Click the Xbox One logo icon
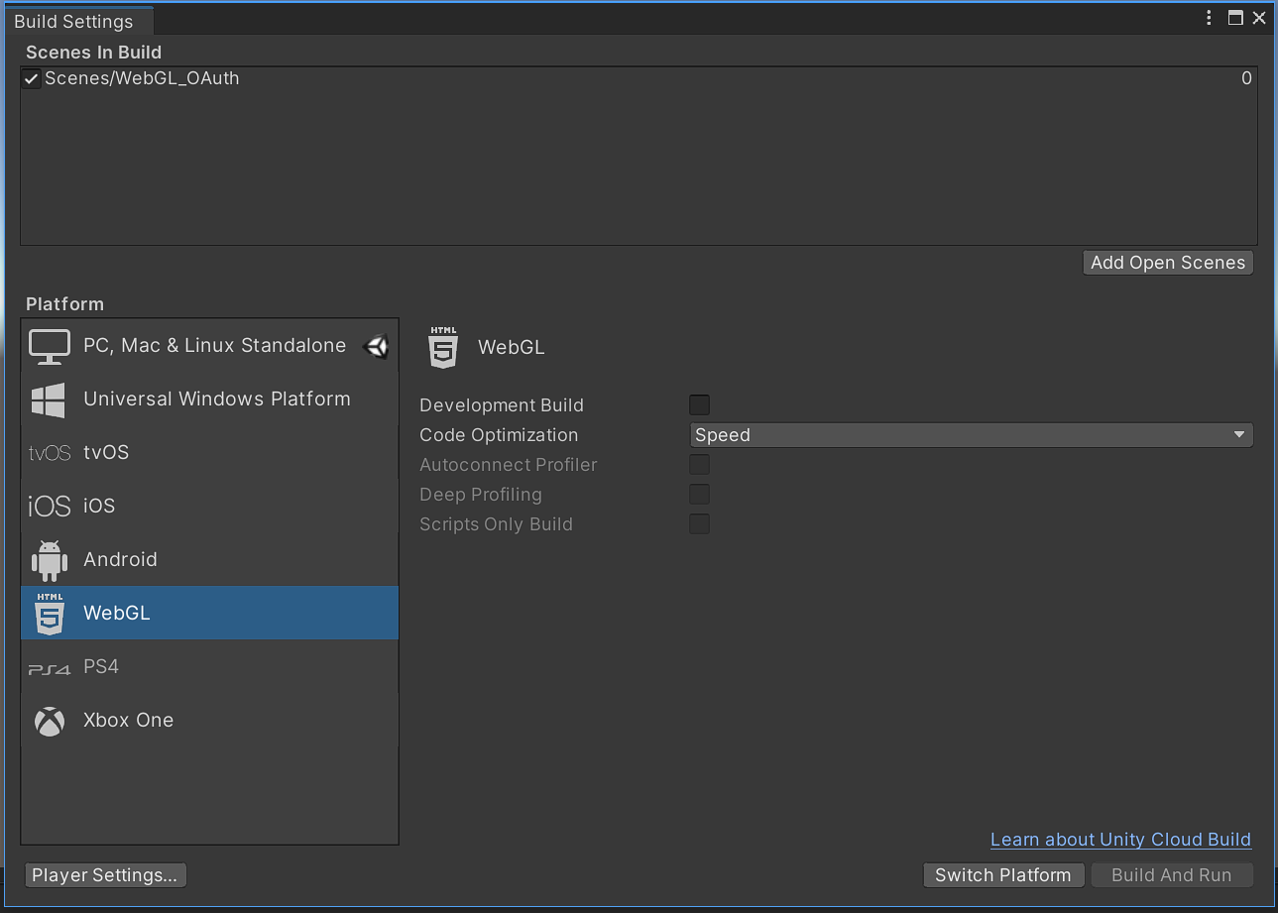The image size is (1278, 913). [x=50, y=721]
